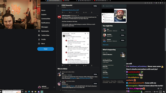The image size is (166, 93).
Task: Follow DeeJay in Who to follow
Action: [x=95, y=83]
